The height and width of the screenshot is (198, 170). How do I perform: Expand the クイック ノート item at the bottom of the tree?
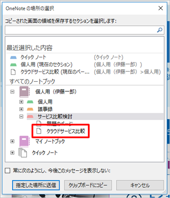pos(12,152)
